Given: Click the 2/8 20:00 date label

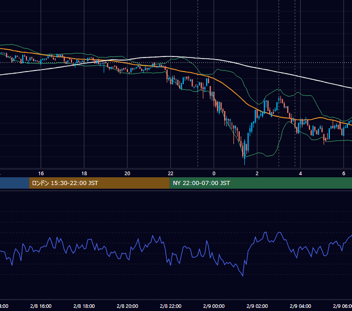Looking at the screenshot, I should [127, 306].
